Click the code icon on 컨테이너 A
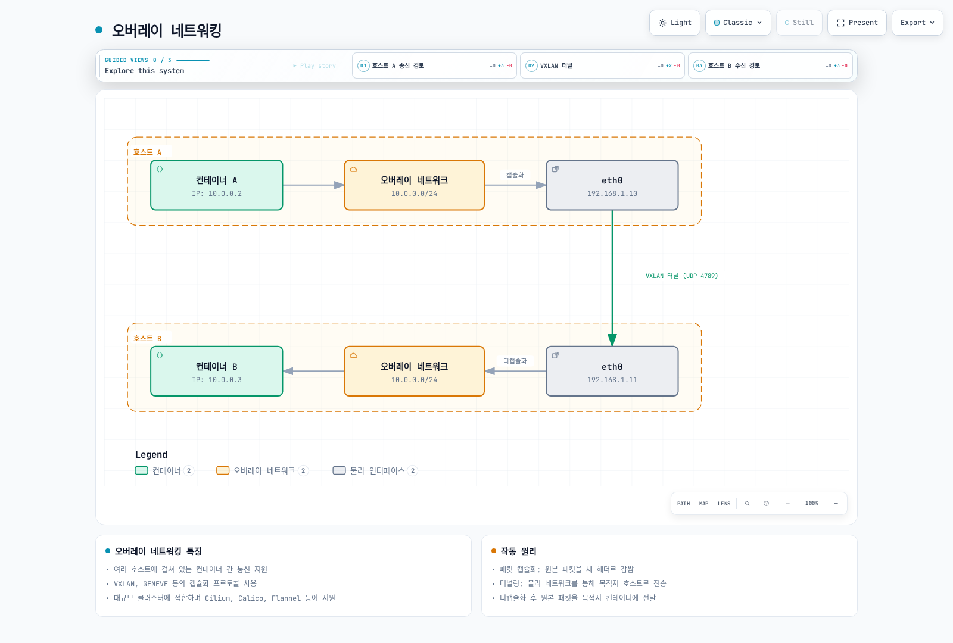The height and width of the screenshot is (643, 953). tap(160, 169)
